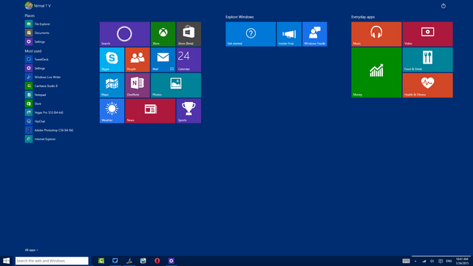
Task: Open the Sports trophy tile
Action: click(x=188, y=111)
